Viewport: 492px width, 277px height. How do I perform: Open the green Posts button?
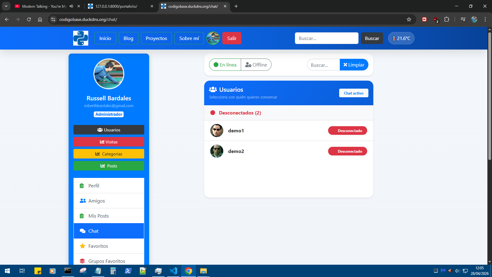109,166
